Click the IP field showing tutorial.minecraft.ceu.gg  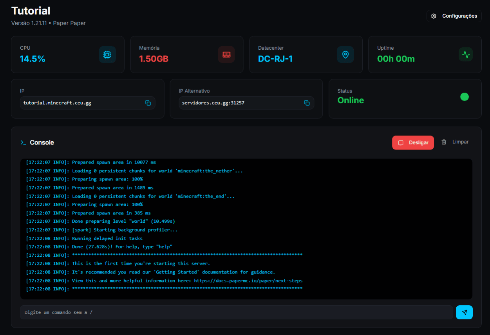click(x=78, y=103)
